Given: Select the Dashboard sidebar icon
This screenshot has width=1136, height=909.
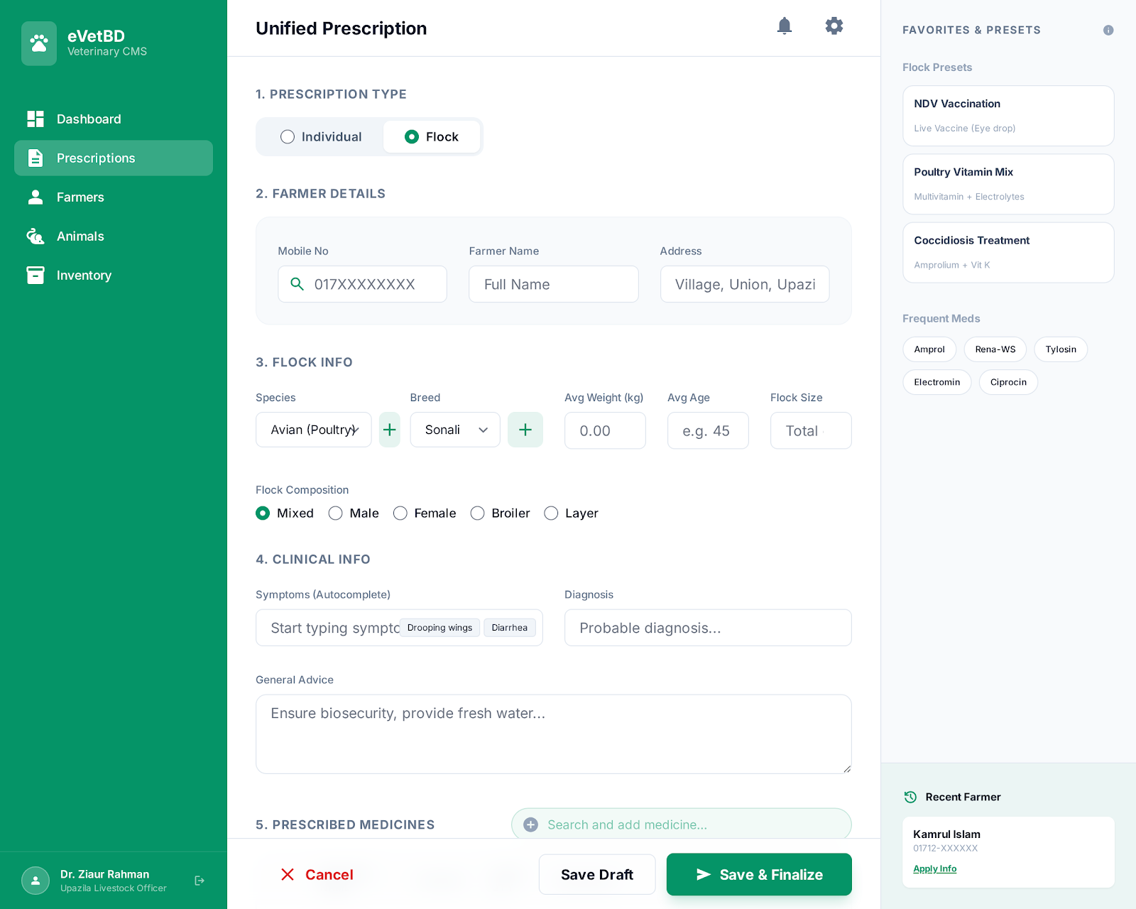Looking at the screenshot, I should tap(35, 119).
